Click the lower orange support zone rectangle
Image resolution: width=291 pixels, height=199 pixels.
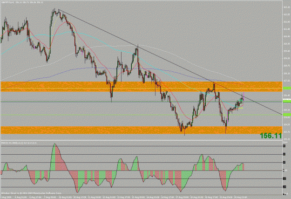(142, 130)
